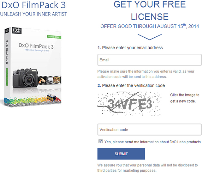Click the GET YOUR FREE LICENSE headline
The height and width of the screenshot is (173, 202).
pyautogui.click(x=150, y=10)
